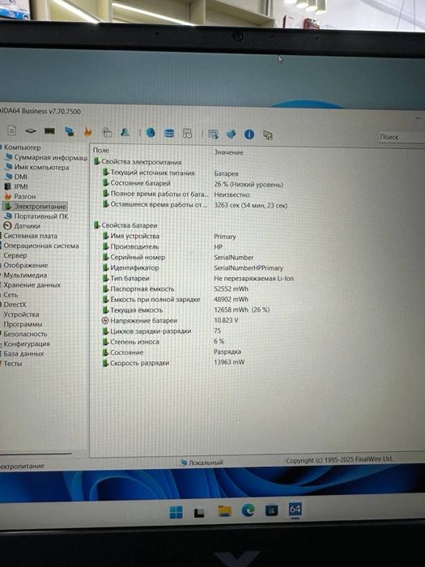Expand Сервер category
Screen dimensions: 425x567
(15, 255)
